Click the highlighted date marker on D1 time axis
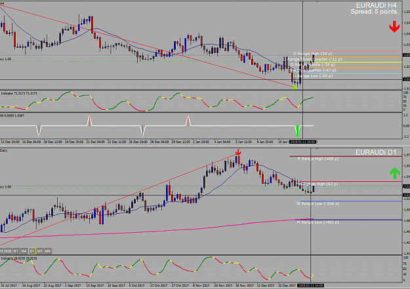Viewport: 410px width, 289px height. pos(311,286)
